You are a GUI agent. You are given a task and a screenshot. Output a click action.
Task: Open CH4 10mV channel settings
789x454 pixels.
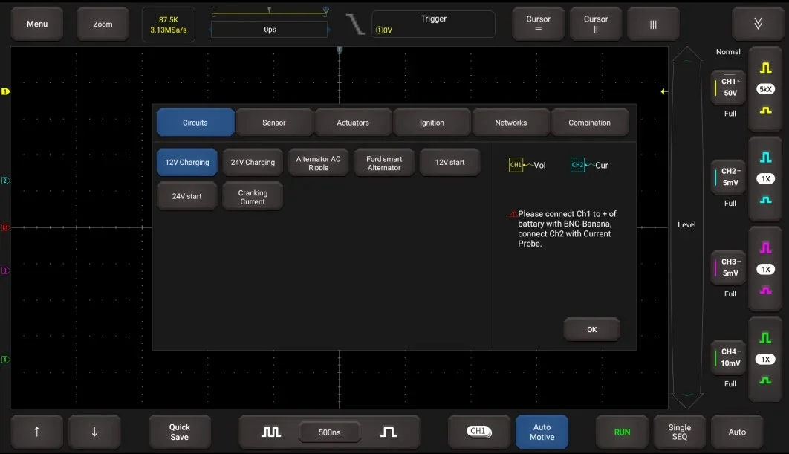pyautogui.click(x=728, y=357)
